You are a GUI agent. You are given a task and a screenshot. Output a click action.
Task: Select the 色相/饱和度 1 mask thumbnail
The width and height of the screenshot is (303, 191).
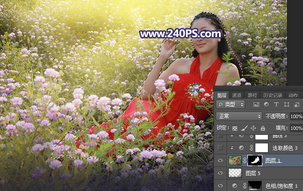pos(255,186)
